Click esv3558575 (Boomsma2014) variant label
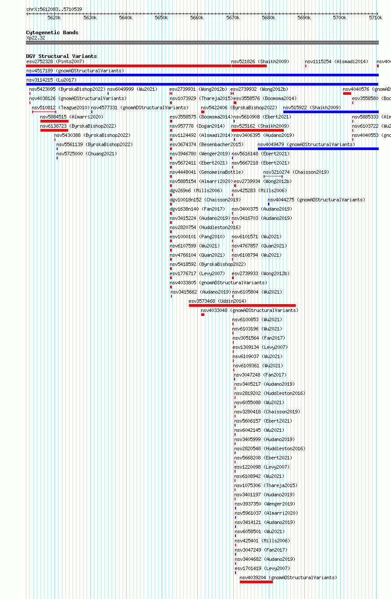The width and height of the screenshot is (391, 599). click(201, 117)
